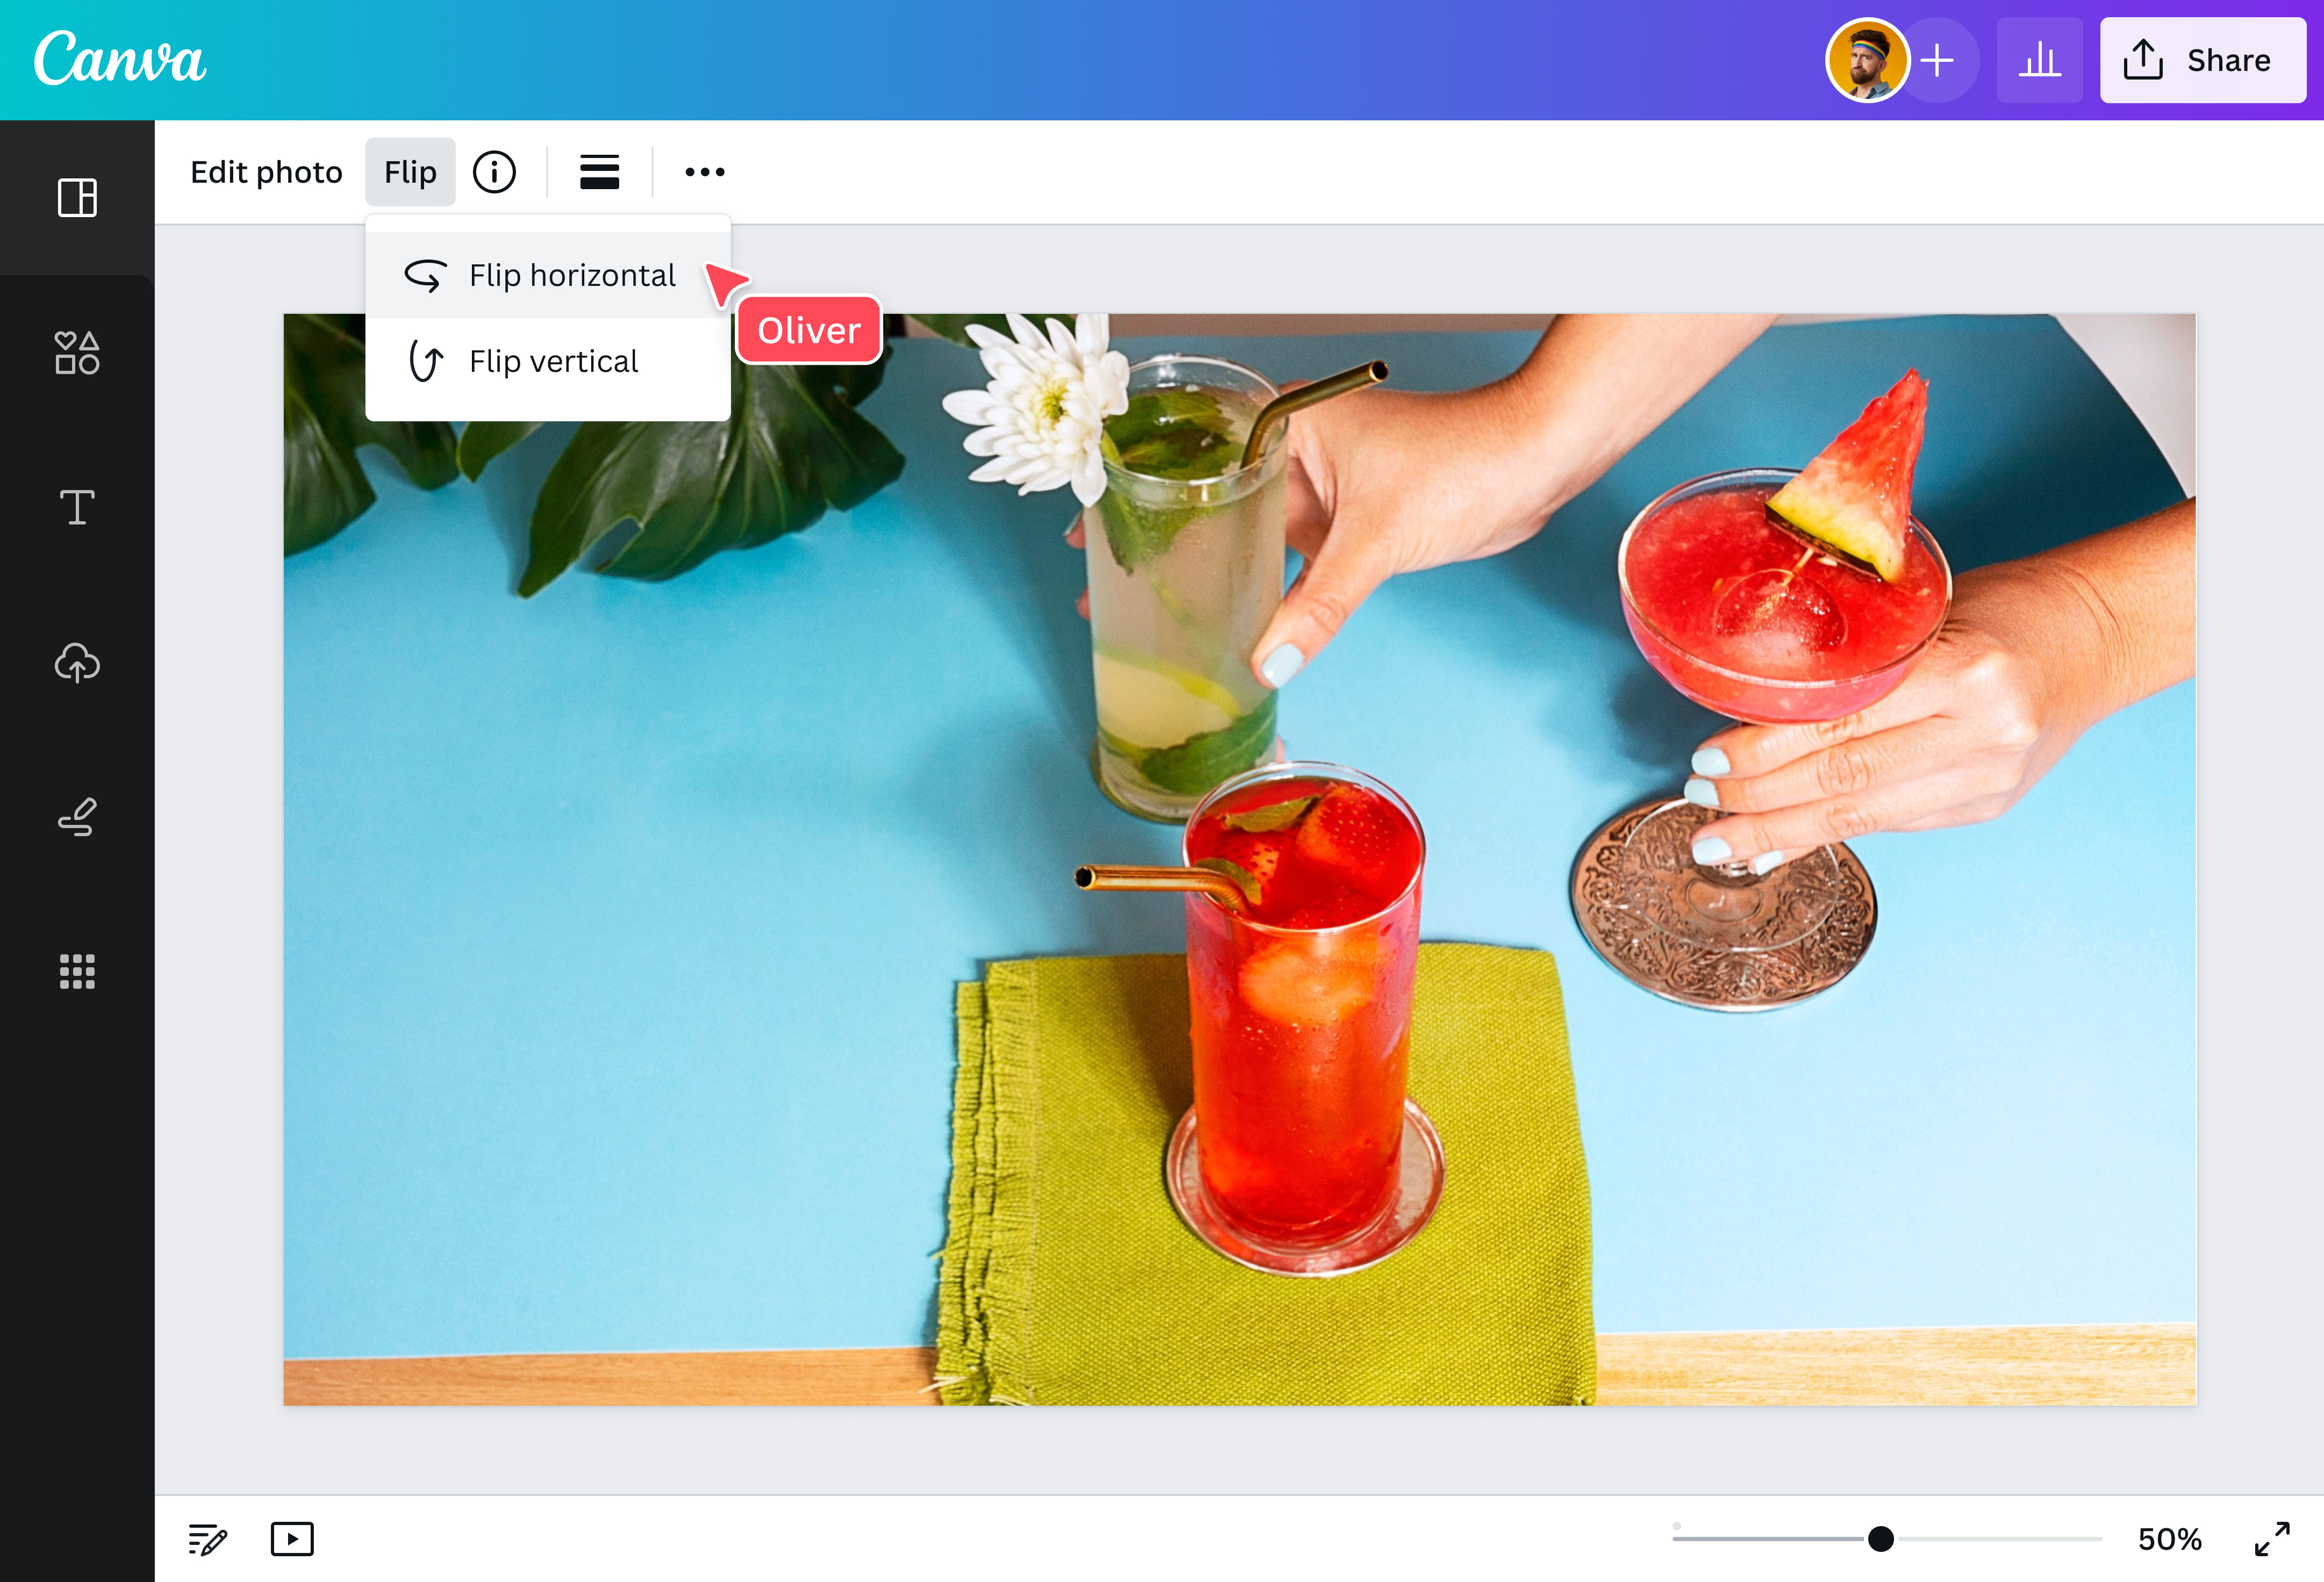2324x1582 pixels.
Task: Open the Apps panel in the sidebar
Action: tap(76, 971)
